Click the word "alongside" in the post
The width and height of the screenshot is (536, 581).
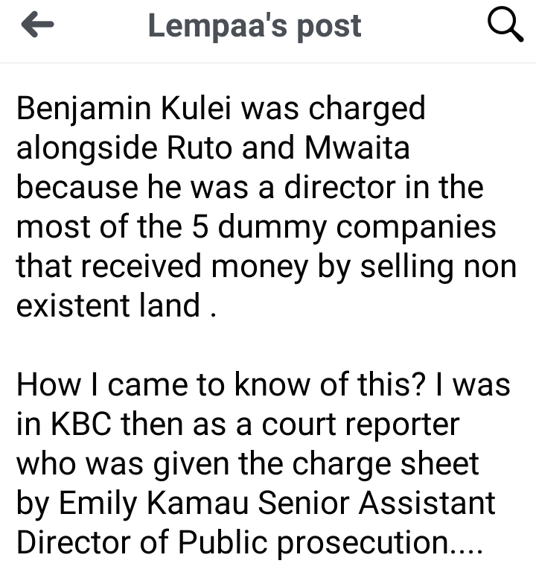pos(87,148)
